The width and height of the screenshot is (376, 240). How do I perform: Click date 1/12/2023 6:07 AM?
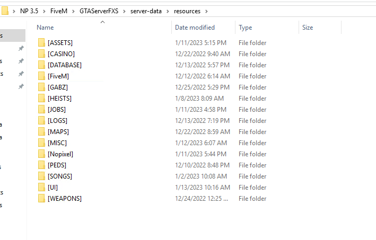201,143
